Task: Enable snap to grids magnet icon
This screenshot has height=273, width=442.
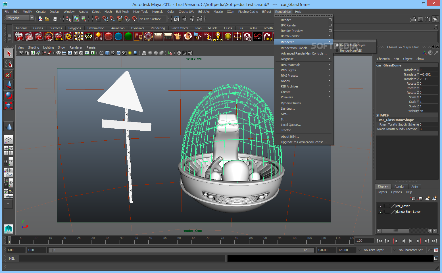Action: tap(98, 19)
